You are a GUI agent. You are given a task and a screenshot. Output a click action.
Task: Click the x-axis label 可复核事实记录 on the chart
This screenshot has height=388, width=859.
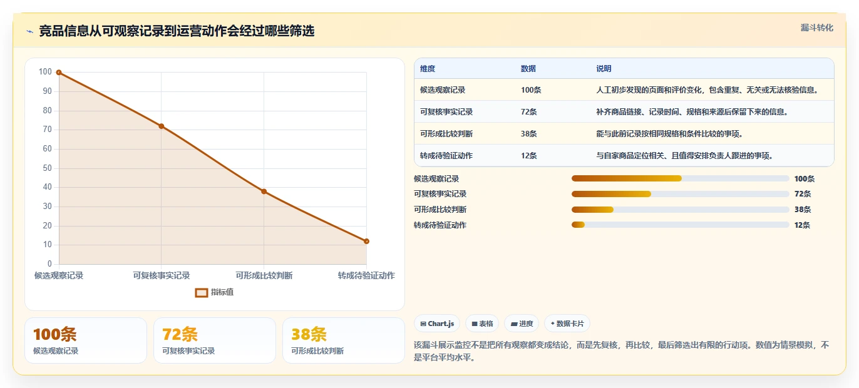coord(162,275)
